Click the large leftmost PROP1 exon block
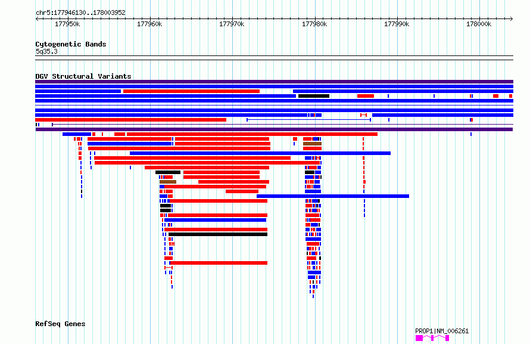Screen dimensions: 530x344 419,338
